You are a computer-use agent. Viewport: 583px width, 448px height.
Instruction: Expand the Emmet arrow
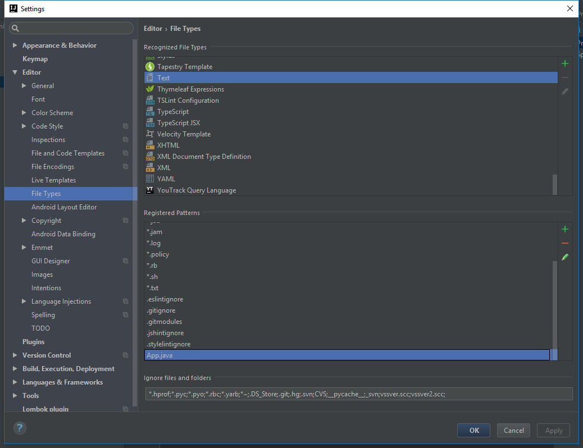click(x=24, y=247)
